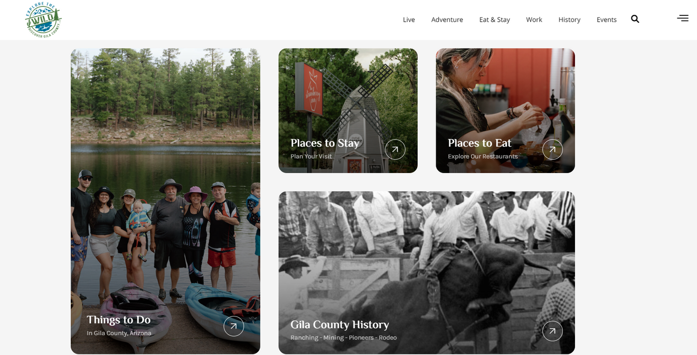Click arrow icon on Things to Do card
697x355 pixels.
[233, 326]
